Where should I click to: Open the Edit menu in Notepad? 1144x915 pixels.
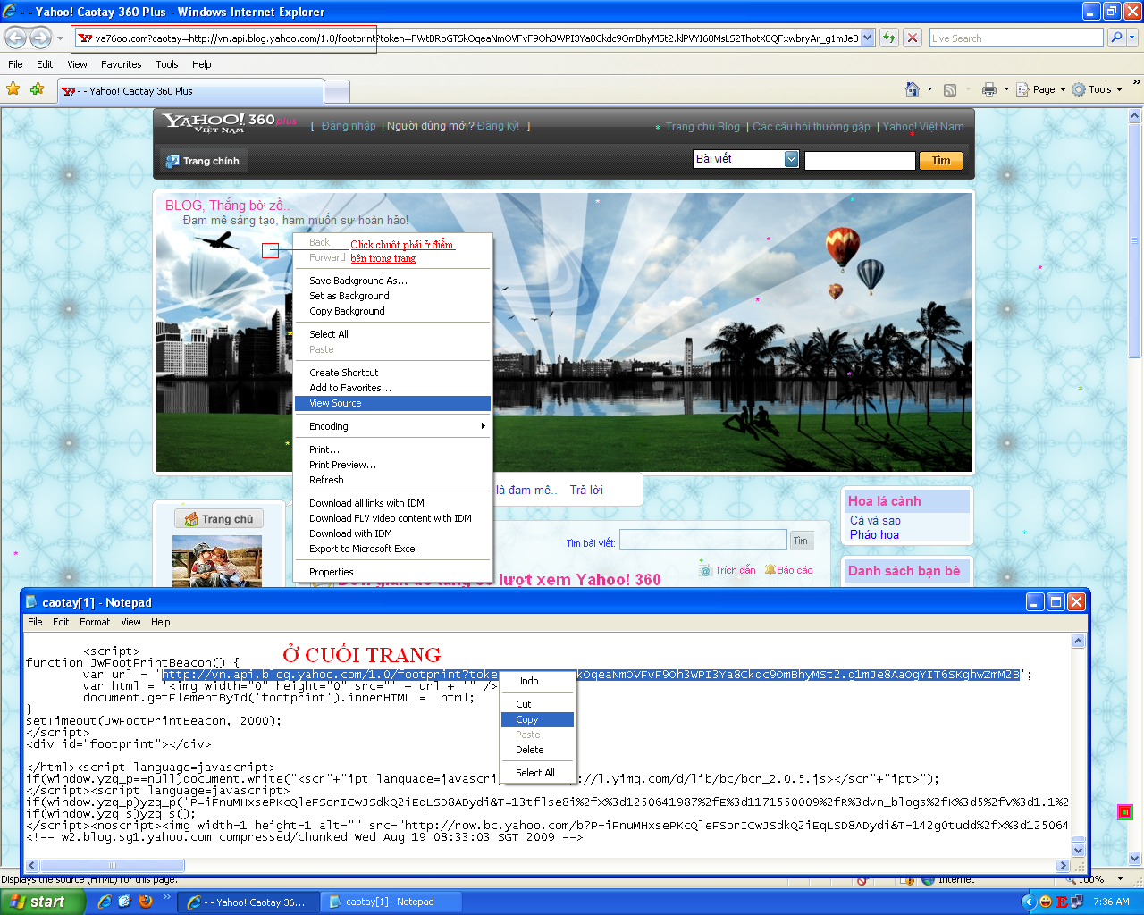coord(61,622)
